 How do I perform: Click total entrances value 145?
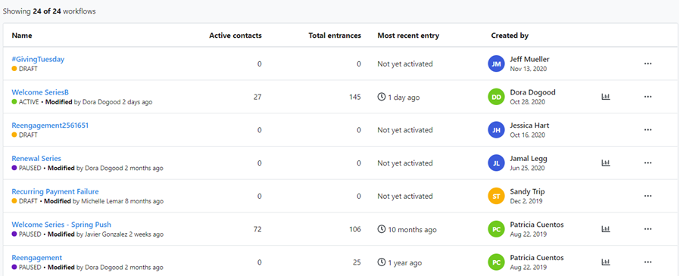point(355,97)
